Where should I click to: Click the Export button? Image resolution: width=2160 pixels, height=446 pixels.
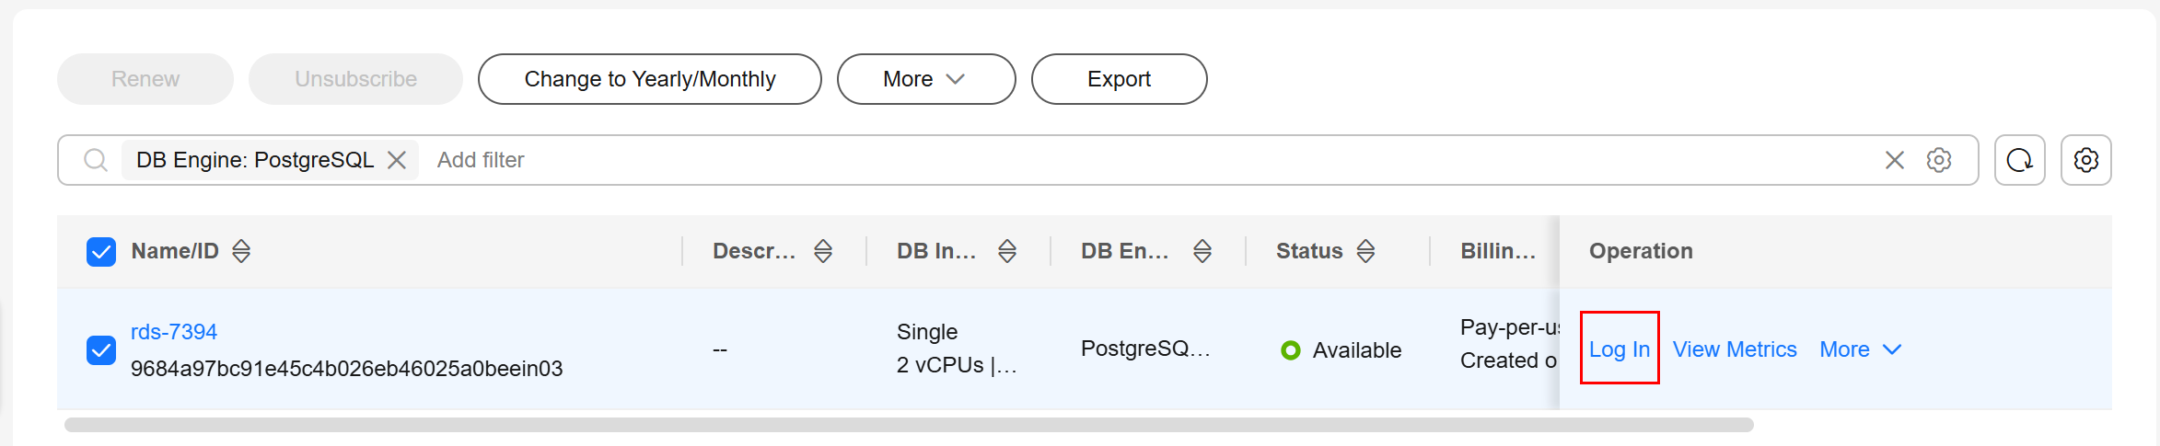(x=1119, y=79)
